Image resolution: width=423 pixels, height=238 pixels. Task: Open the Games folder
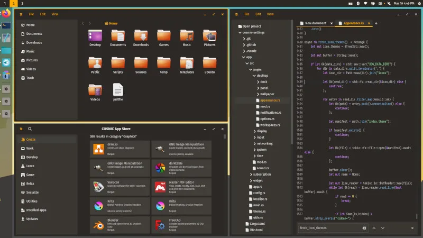[x=164, y=38]
